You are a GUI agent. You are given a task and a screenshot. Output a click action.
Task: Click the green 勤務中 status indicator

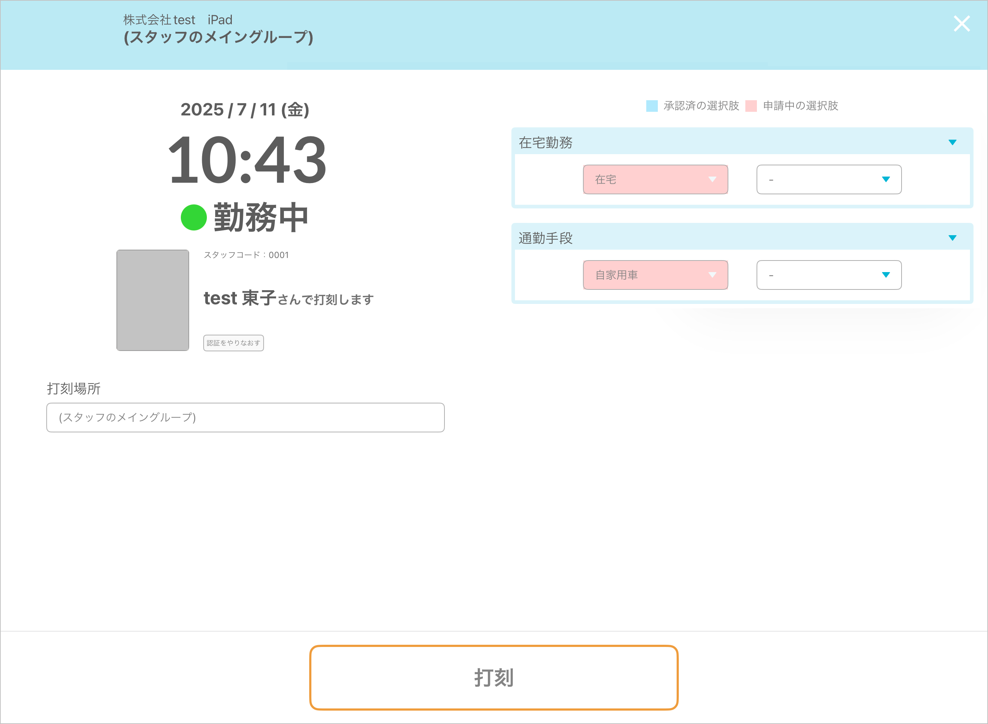coord(193,217)
